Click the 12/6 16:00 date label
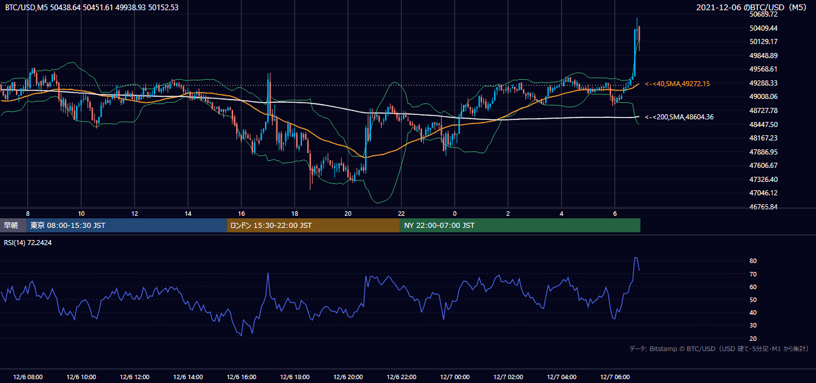The width and height of the screenshot is (816, 383). click(241, 377)
